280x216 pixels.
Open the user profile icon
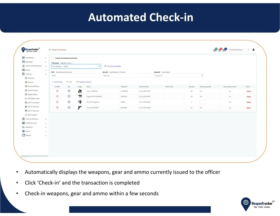[253, 50]
